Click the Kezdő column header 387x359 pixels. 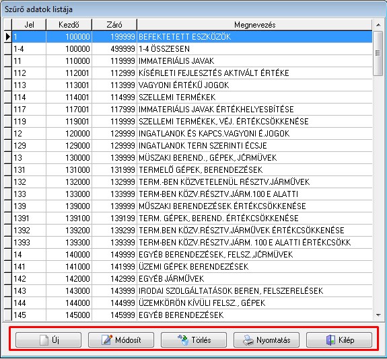69,25
